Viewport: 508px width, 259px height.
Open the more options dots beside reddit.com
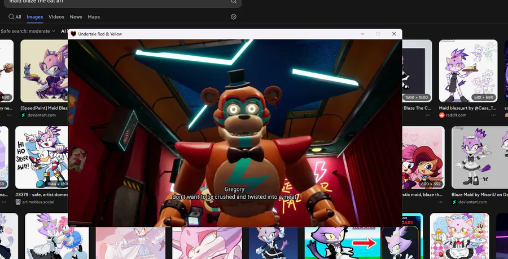click(x=493, y=115)
